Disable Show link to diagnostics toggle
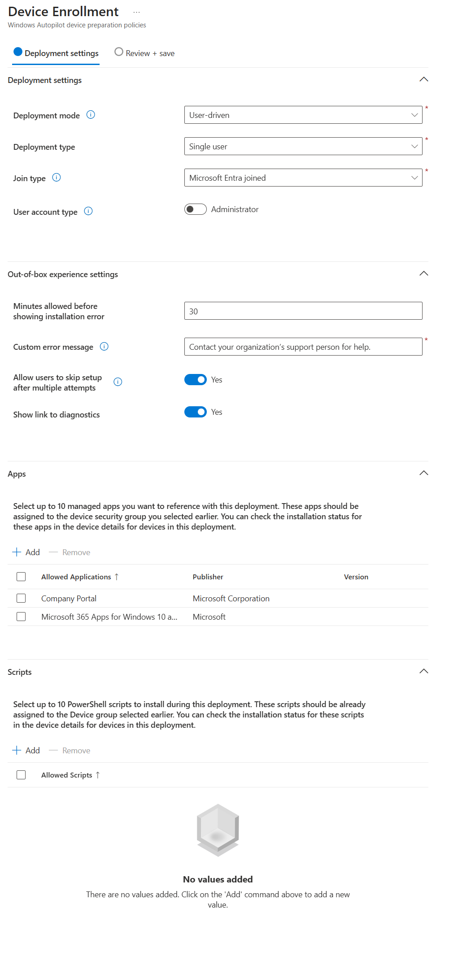 [x=196, y=412]
